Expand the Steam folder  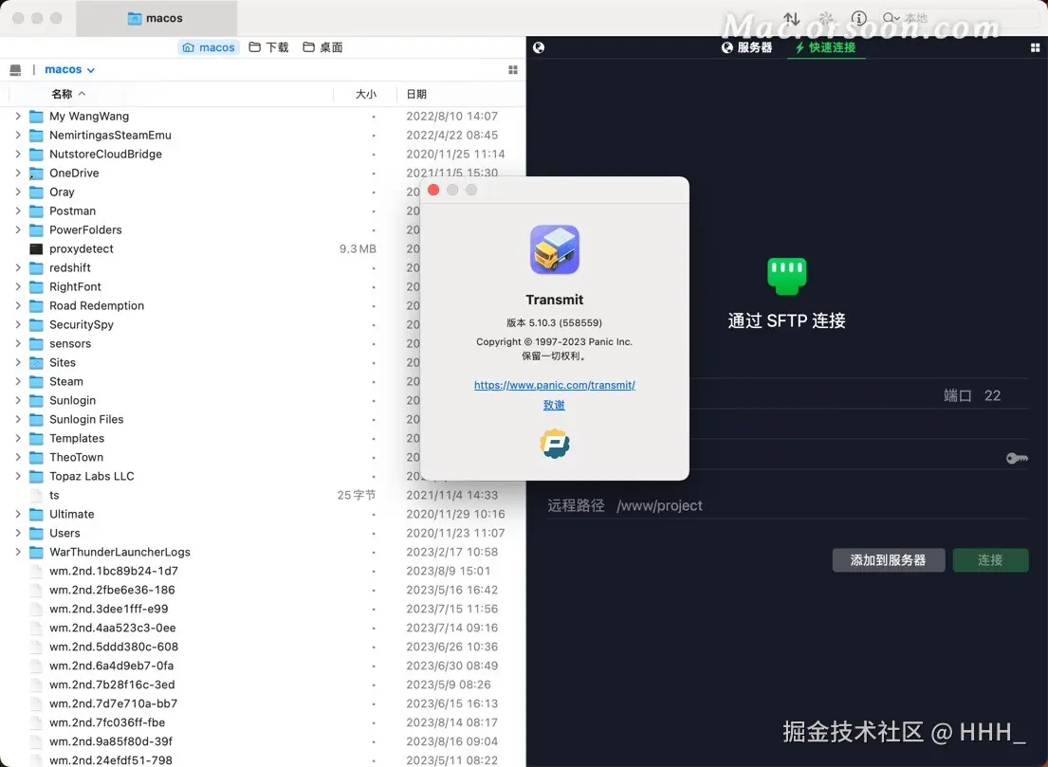point(18,381)
